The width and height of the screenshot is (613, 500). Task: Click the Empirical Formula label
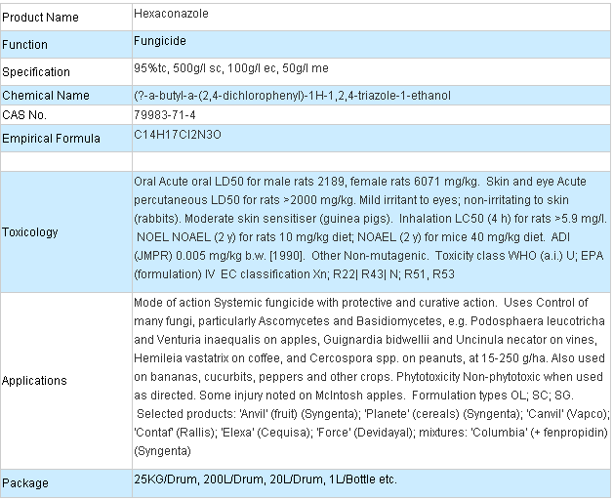[51, 139]
